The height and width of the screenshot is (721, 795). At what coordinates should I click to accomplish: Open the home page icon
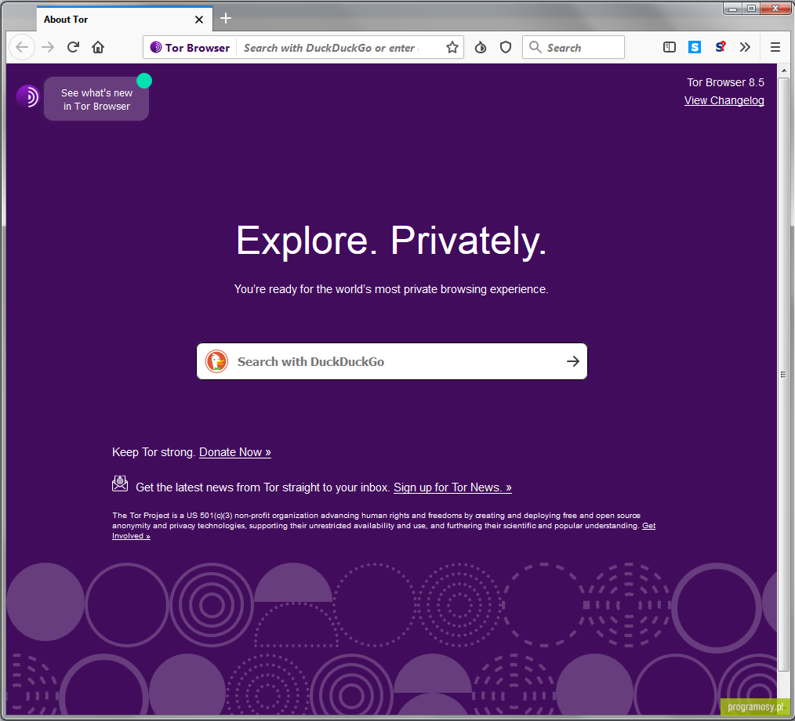[98, 47]
